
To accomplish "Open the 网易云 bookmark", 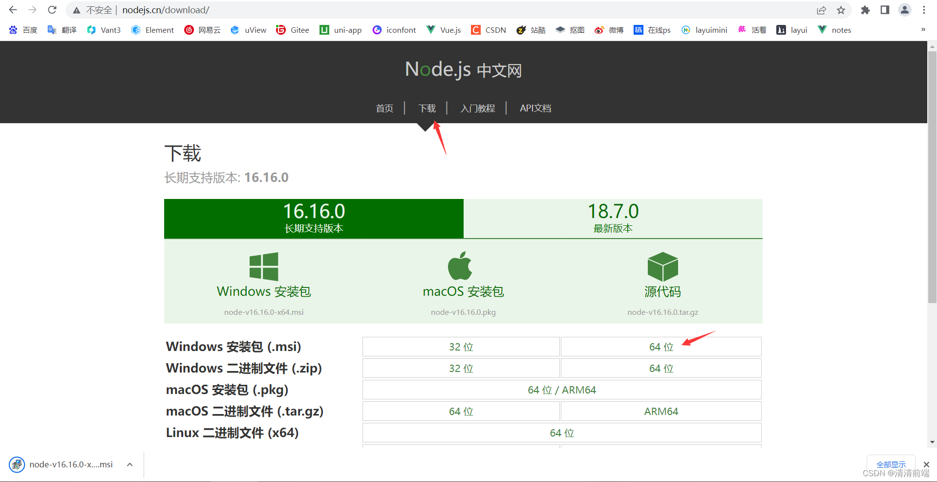I will point(202,30).
